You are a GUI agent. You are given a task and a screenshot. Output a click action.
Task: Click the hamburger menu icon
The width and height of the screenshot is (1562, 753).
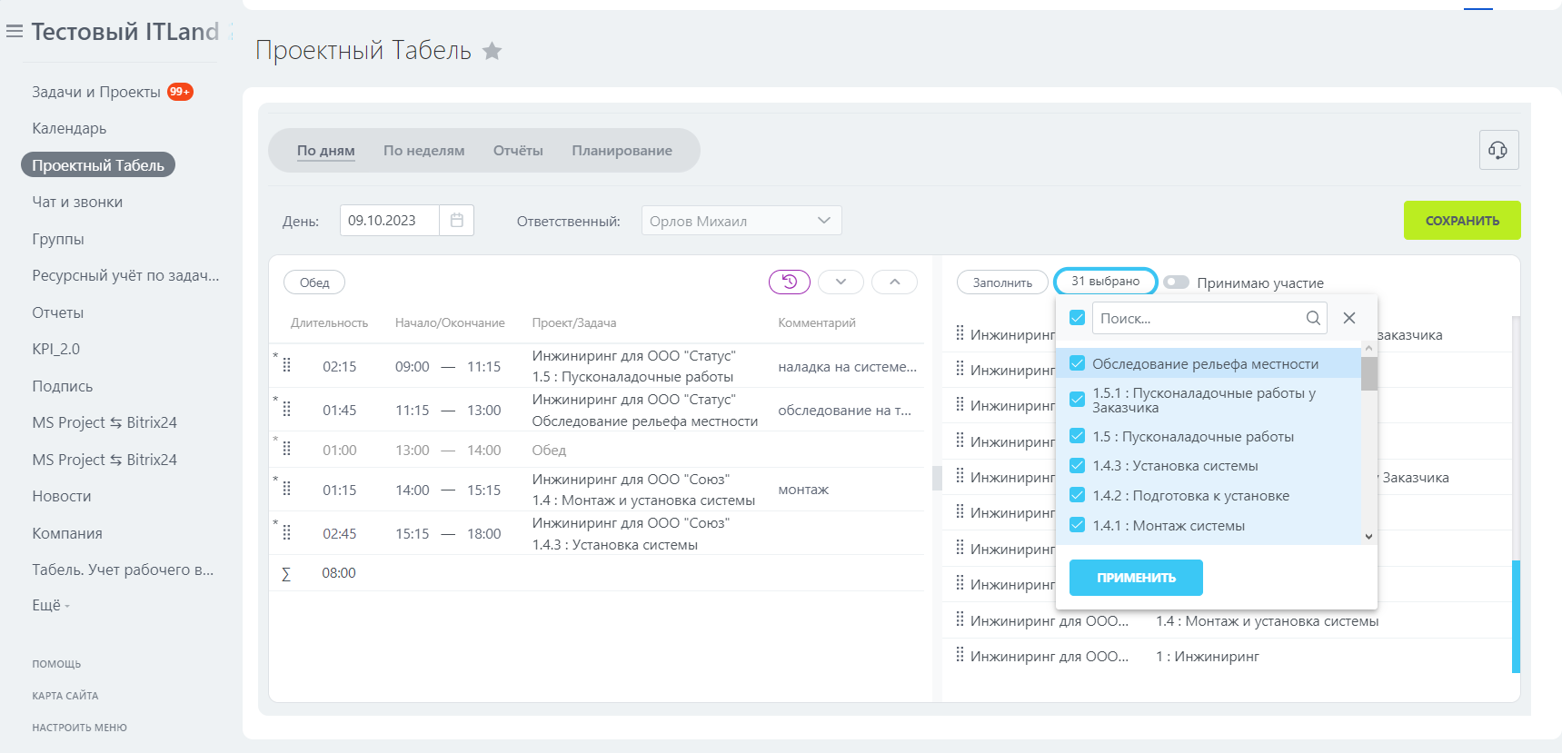(15, 32)
